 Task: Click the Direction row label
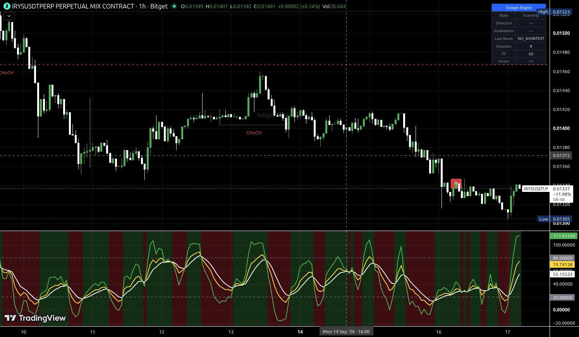503,23
